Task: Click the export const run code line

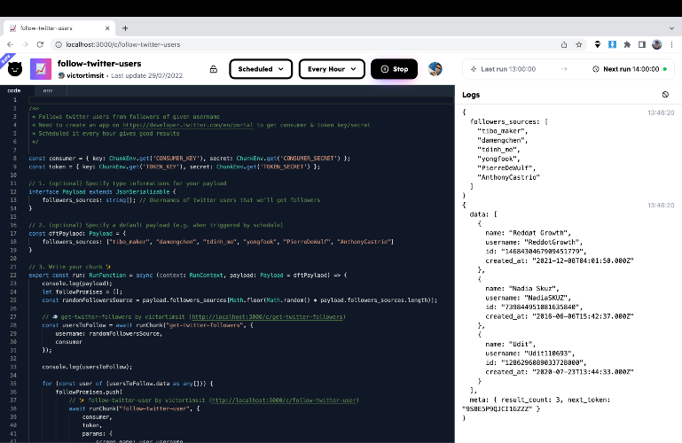Action: tap(188, 276)
